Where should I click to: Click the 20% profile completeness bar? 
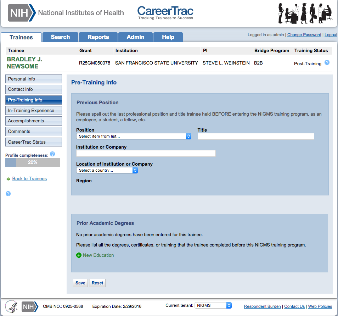point(33,162)
